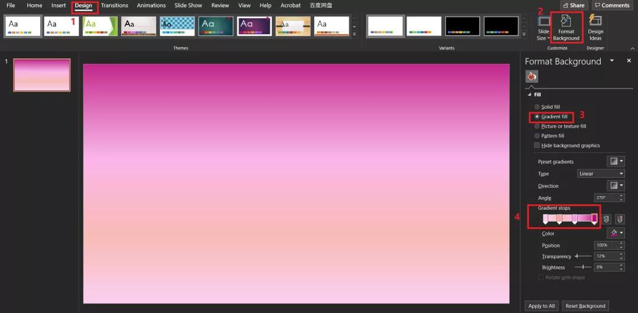Choose the first black variant
Image resolution: width=638 pixels, height=313 pixels.
(x=463, y=27)
